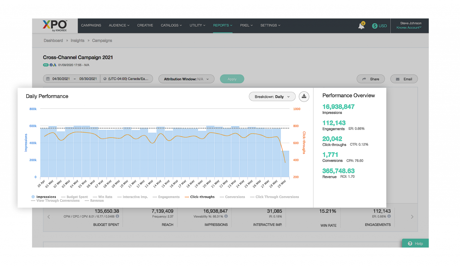The image size is (460, 266).
Task: Open the CATALOGS menu
Action: point(171,25)
